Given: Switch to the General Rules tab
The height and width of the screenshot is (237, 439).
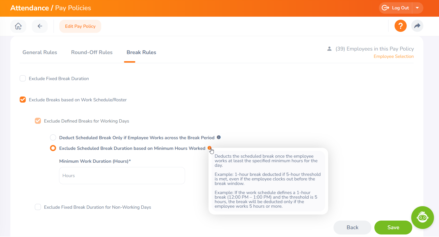Looking at the screenshot, I should point(40,52).
